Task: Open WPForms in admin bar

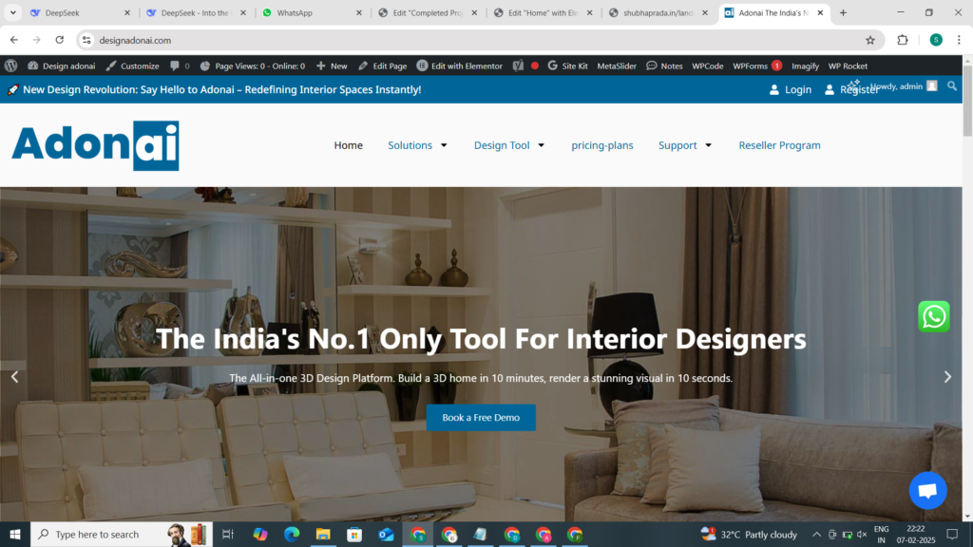Action: pyautogui.click(x=757, y=66)
